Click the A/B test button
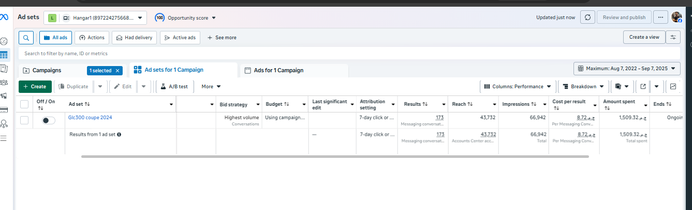 click(174, 87)
